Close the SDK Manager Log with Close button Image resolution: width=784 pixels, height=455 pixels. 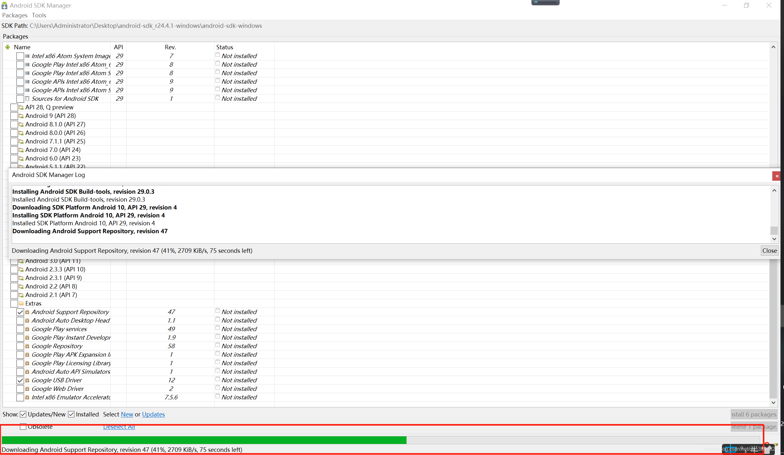point(769,251)
